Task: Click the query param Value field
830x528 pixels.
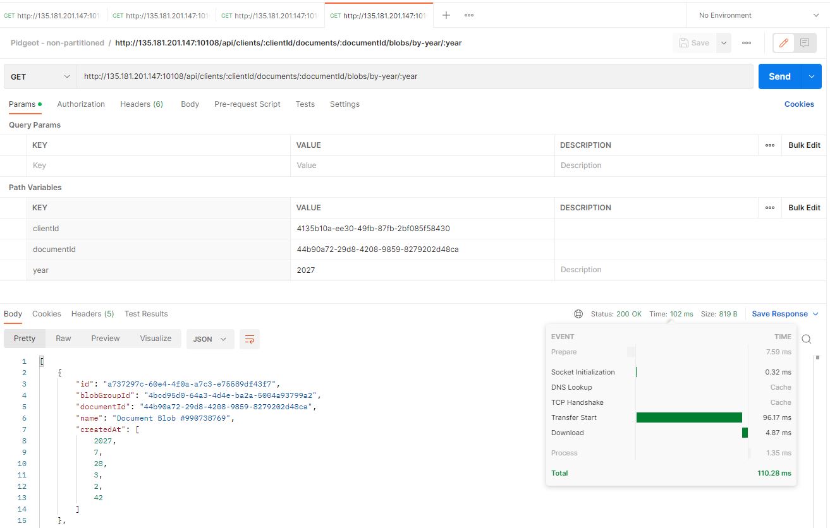Action: (x=422, y=165)
